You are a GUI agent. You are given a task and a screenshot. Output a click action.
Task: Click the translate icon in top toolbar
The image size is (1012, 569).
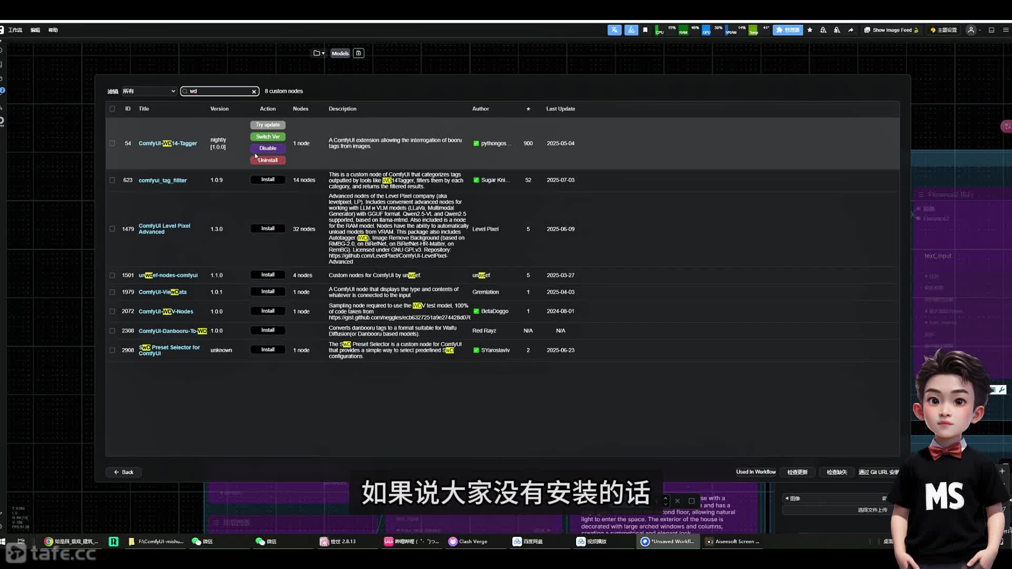pyautogui.click(x=615, y=30)
